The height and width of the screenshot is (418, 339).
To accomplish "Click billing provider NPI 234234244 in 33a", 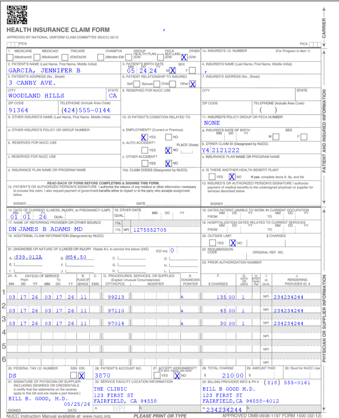I will click(x=224, y=410).
